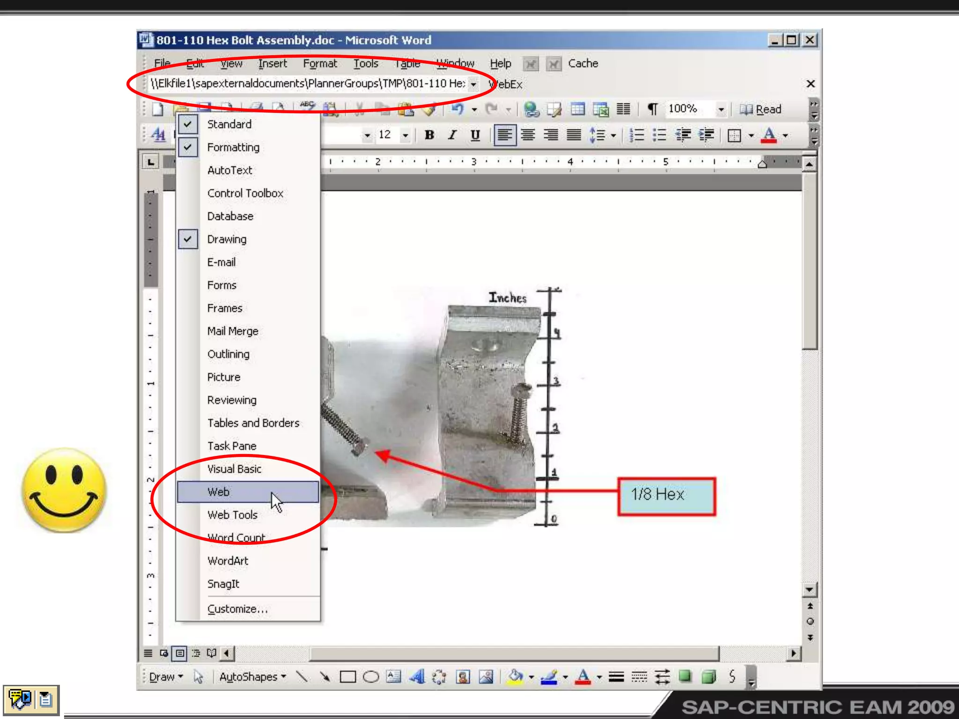This screenshot has height=719, width=959.
Task: Select the Rectangle drawing tool
Action: (347, 677)
